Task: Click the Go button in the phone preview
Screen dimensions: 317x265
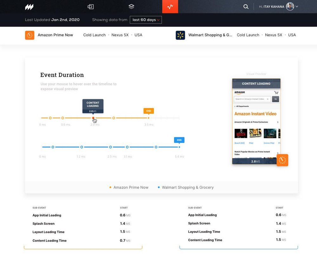Action: [275, 99]
